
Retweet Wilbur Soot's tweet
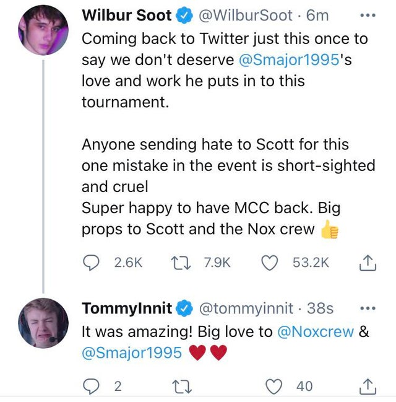181,263
